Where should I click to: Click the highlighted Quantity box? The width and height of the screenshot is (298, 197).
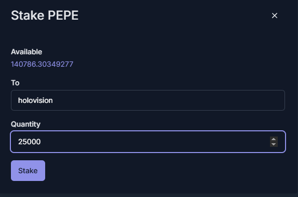[x=148, y=142]
